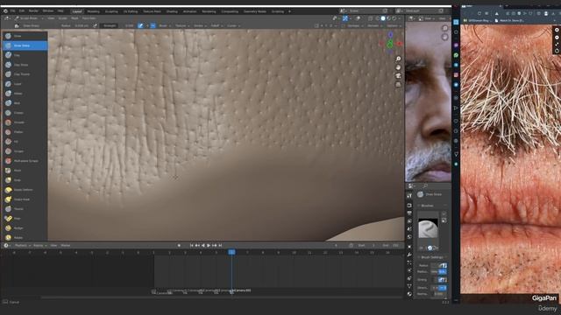The image size is (561, 315).
Task: Expand the Falloff settings dropdown
Action: (x=217, y=25)
